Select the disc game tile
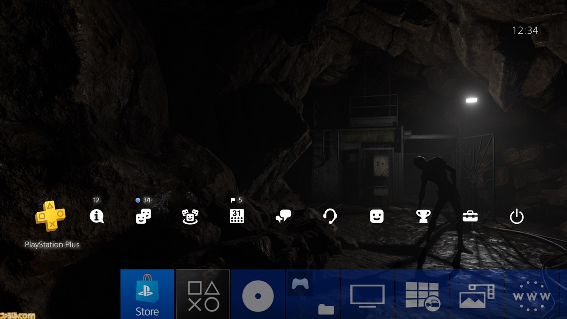Screen dimensions: 567x319 click(258, 294)
